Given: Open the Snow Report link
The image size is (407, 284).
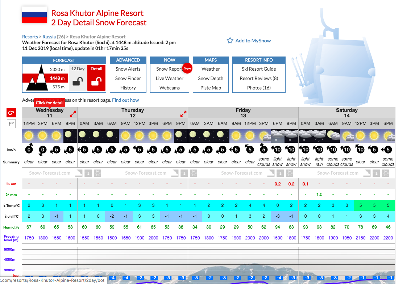Looking at the screenshot, I should [x=170, y=69].
